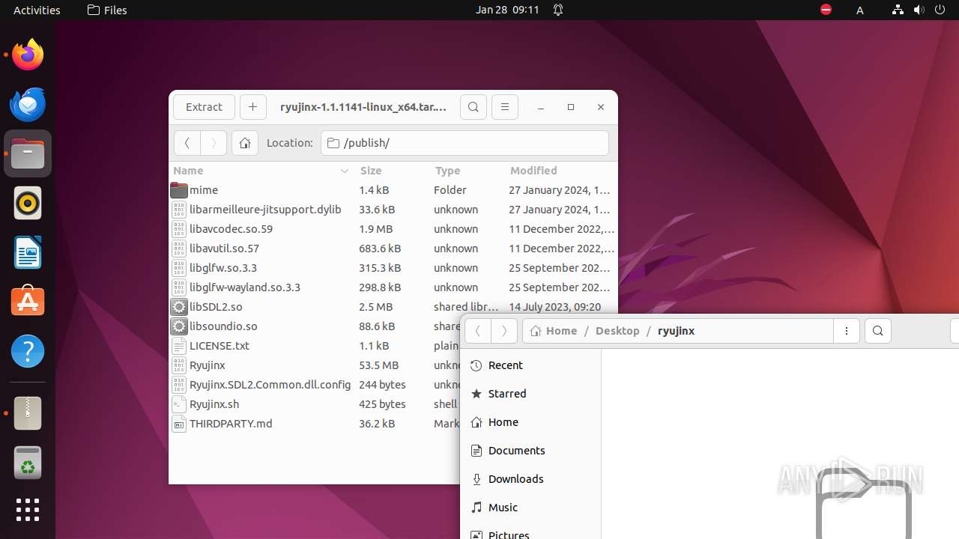
Task: Open Firefox from the dock
Action: pyautogui.click(x=28, y=55)
